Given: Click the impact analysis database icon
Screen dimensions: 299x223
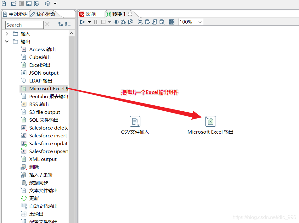Looking at the screenshot, I should (147, 22).
